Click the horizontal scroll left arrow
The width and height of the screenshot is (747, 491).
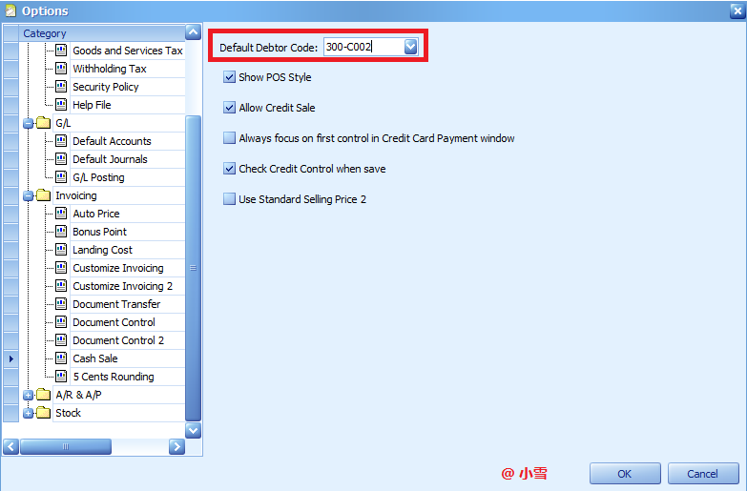point(10,446)
